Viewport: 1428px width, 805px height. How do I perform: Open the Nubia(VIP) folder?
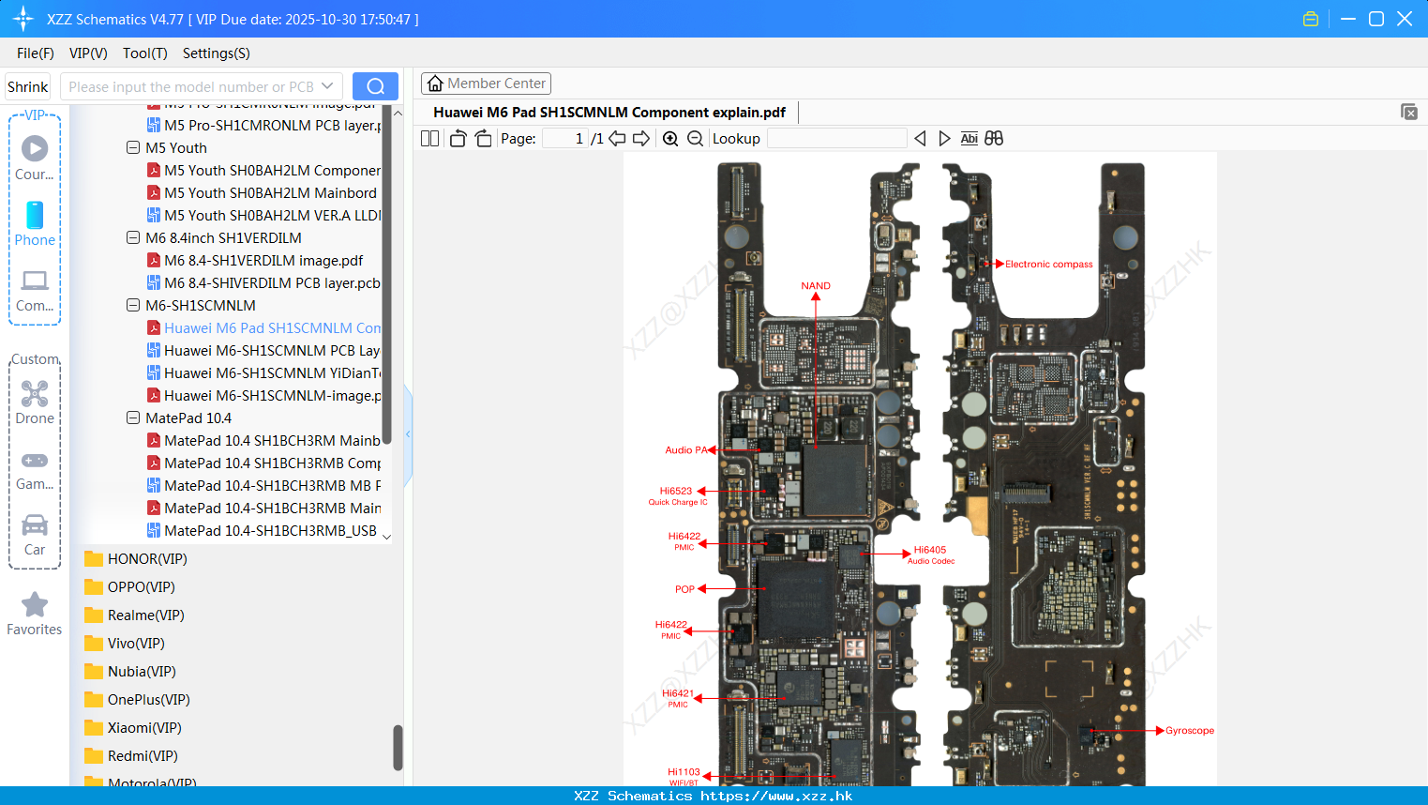(x=130, y=671)
